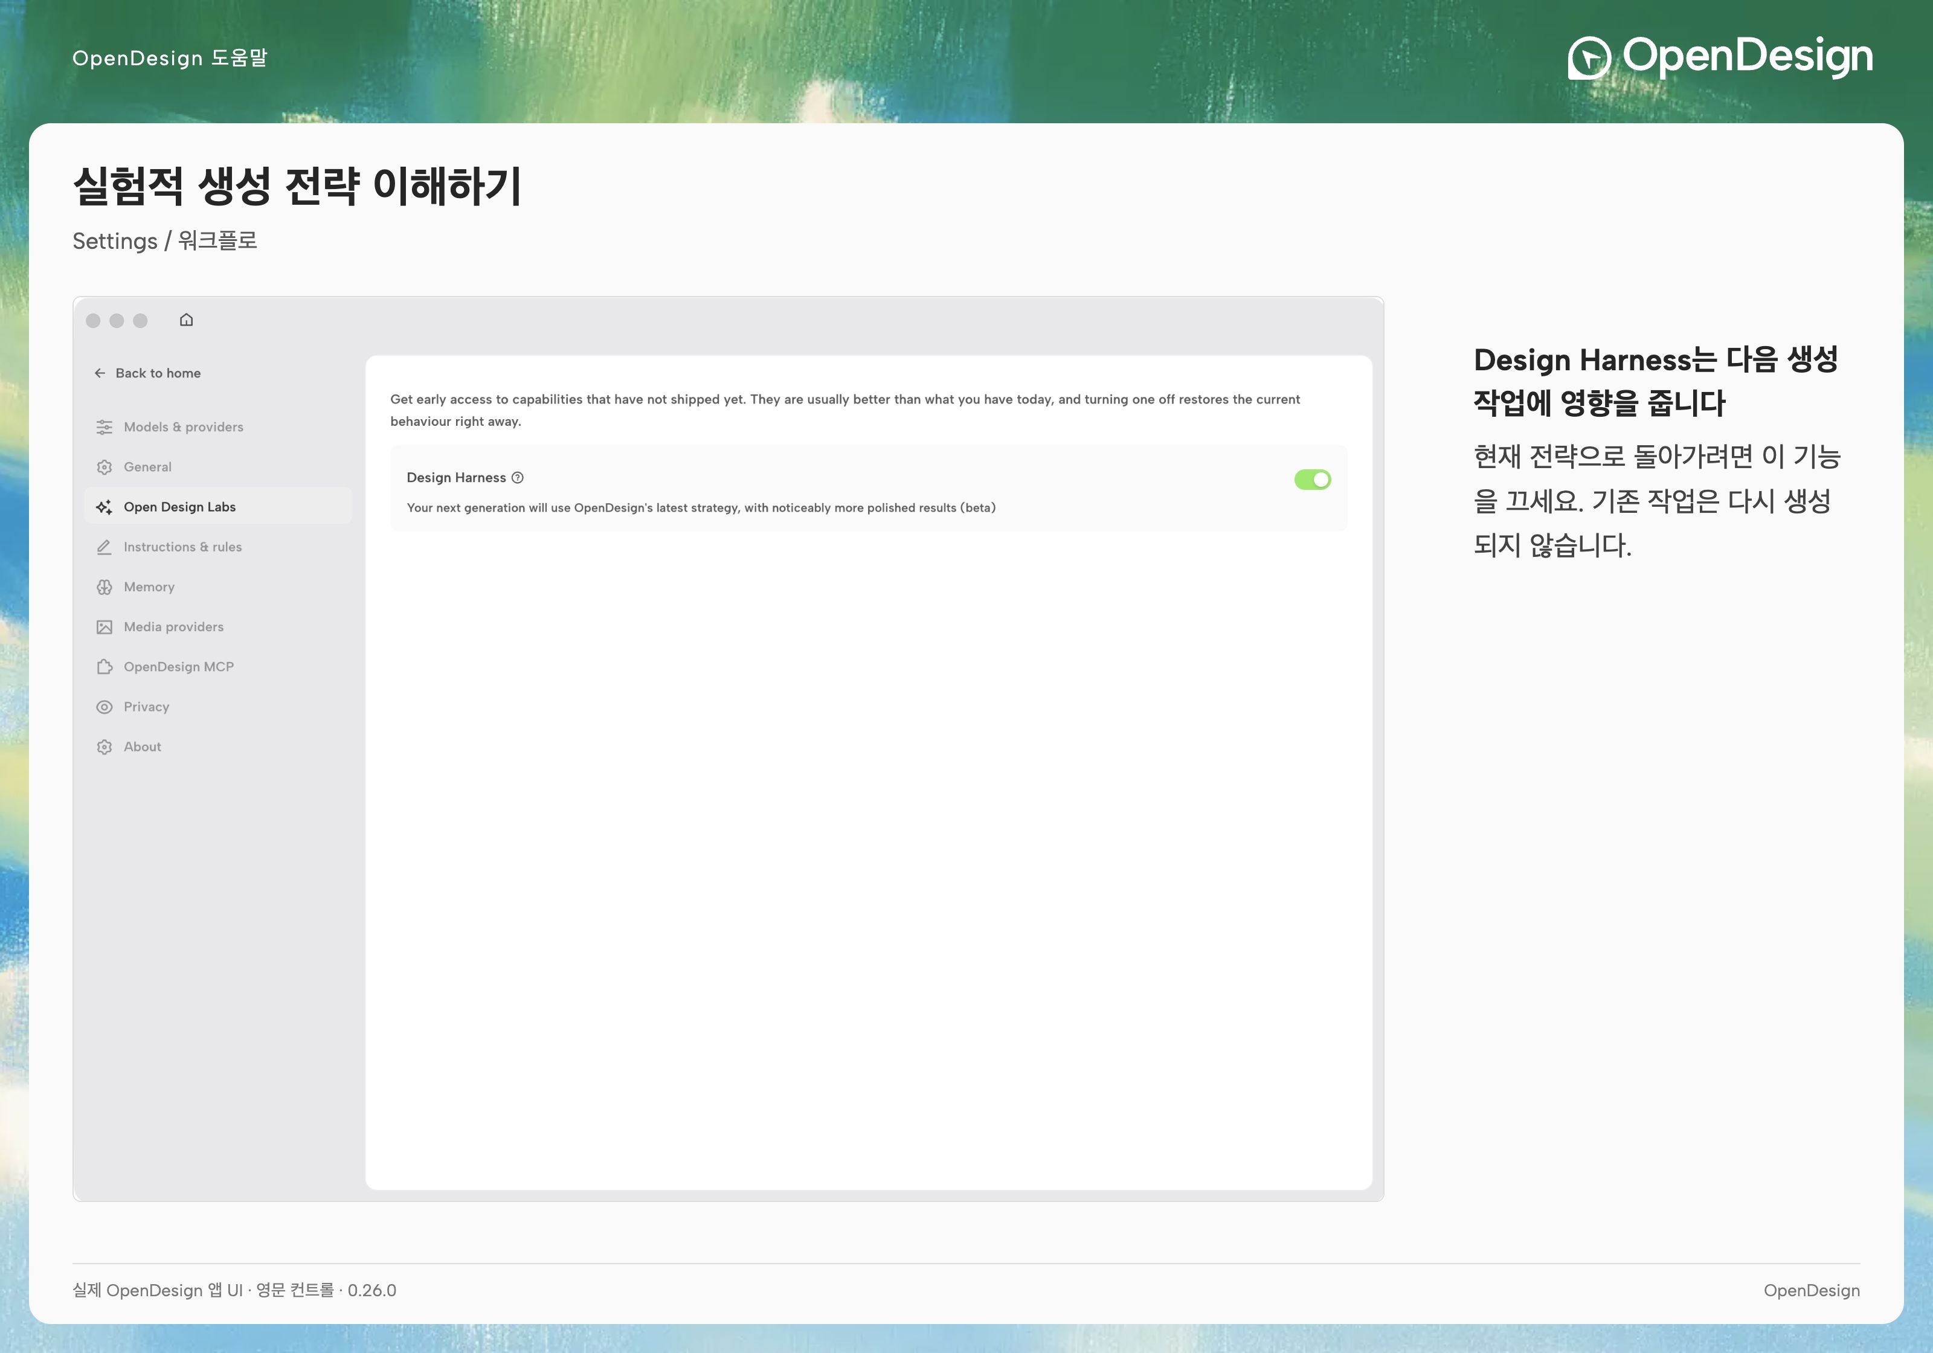Click the Open Design Labs sparkle icon
This screenshot has width=1933, height=1353.
(105, 507)
